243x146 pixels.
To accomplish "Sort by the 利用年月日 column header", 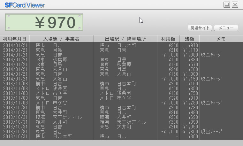I will 14,39.
